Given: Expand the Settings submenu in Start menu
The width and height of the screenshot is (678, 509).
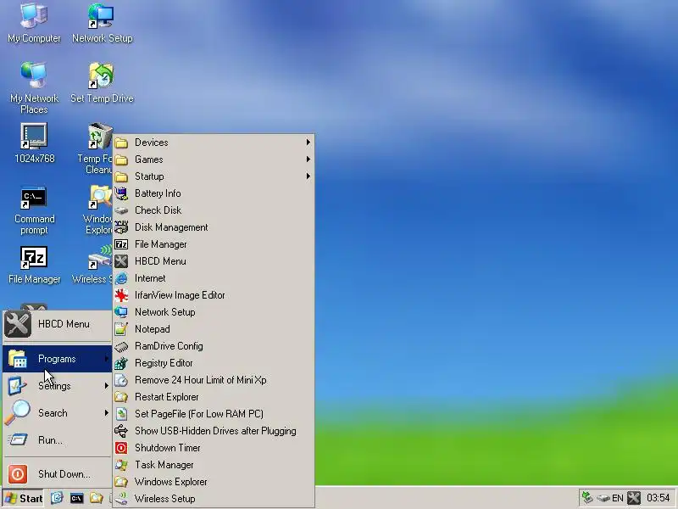Looking at the screenshot, I should coord(57,386).
